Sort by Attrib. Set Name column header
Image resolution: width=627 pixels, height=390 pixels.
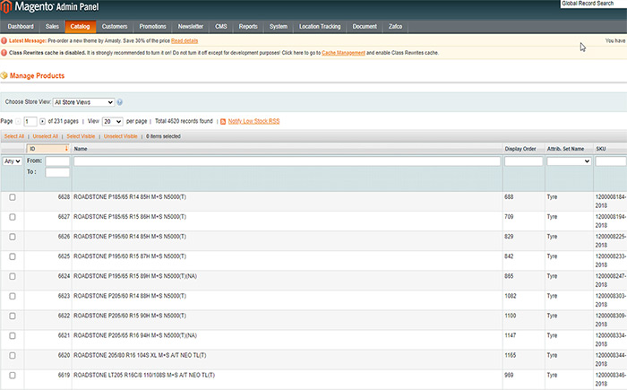[x=565, y=149]
